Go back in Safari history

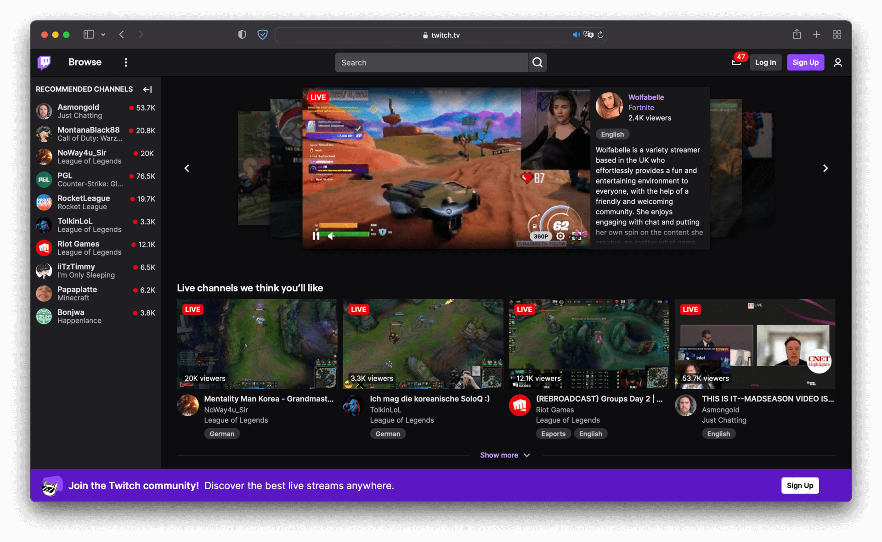click(x=122, y=34)
